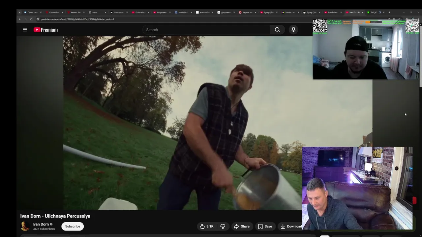Click the 287K subscribers text
Viewport: 422px width, 237px height.
(44, 229)
